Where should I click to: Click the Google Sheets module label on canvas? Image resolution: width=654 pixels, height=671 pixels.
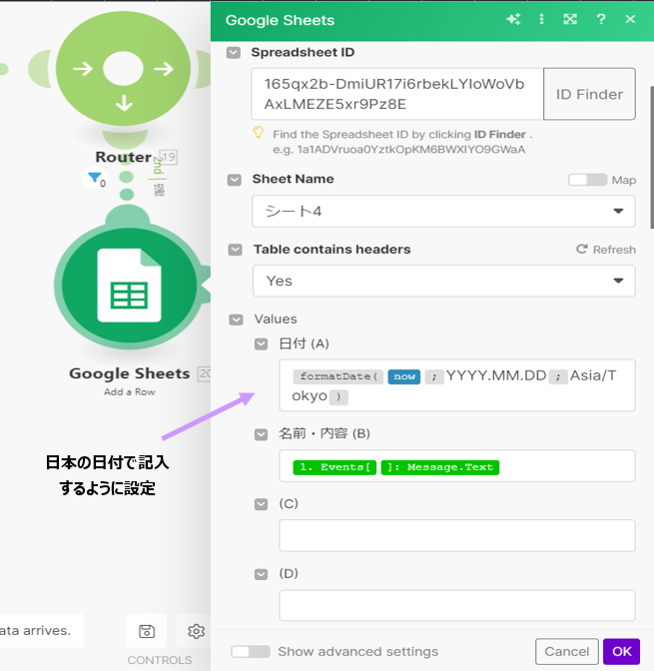(129, 373)
